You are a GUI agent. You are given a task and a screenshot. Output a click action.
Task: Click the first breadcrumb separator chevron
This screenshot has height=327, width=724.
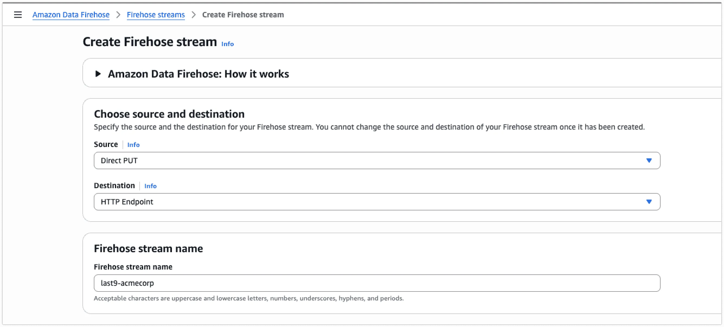point(118,15)
